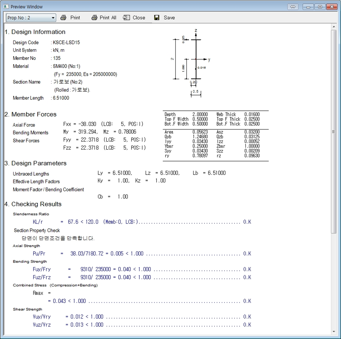
Task: Click the printer icon beside Print All
Action: pos(94,18)
